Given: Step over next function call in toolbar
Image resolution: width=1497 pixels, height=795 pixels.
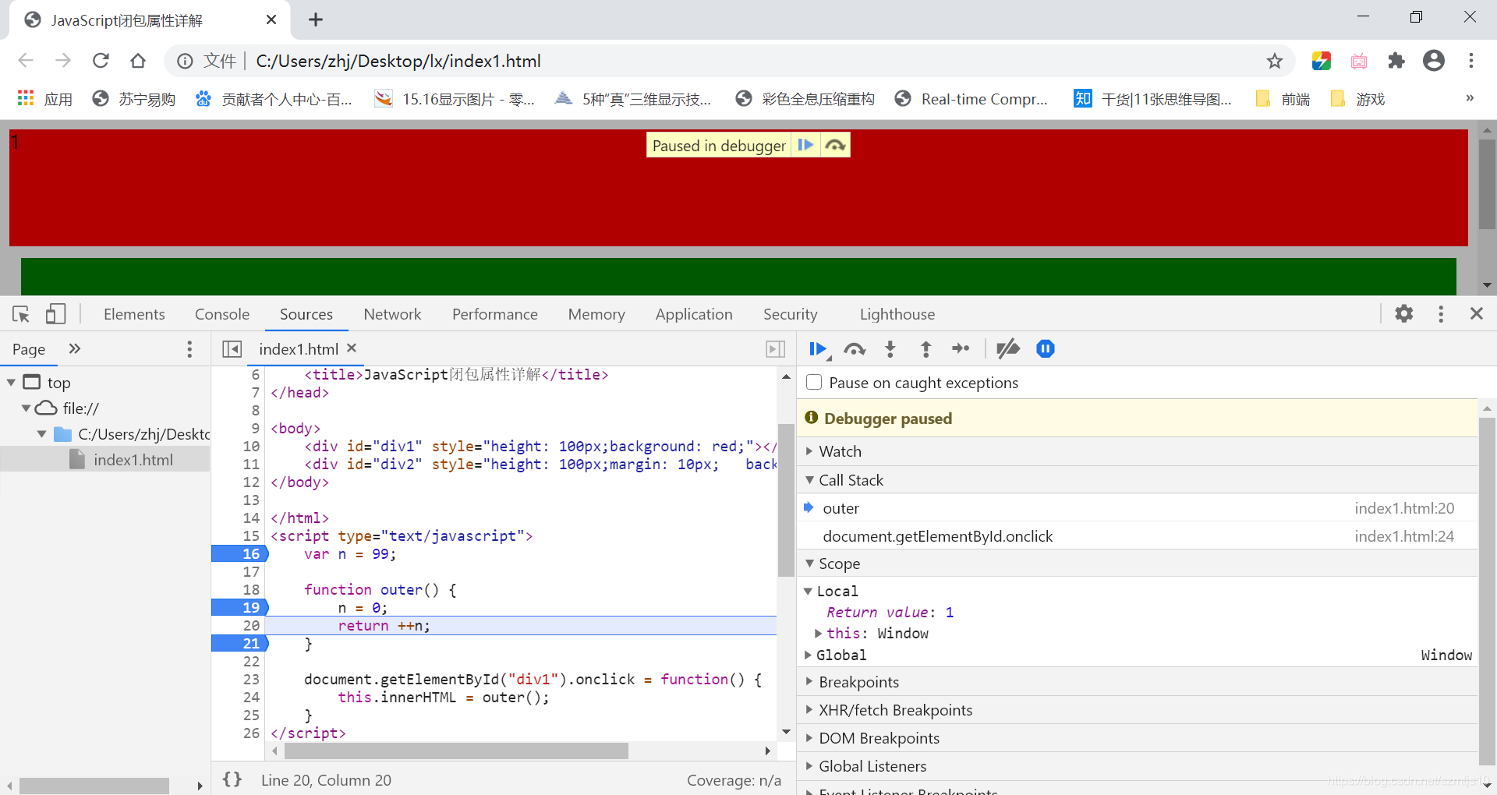Looking at the screenshot, I should point(855,349).
